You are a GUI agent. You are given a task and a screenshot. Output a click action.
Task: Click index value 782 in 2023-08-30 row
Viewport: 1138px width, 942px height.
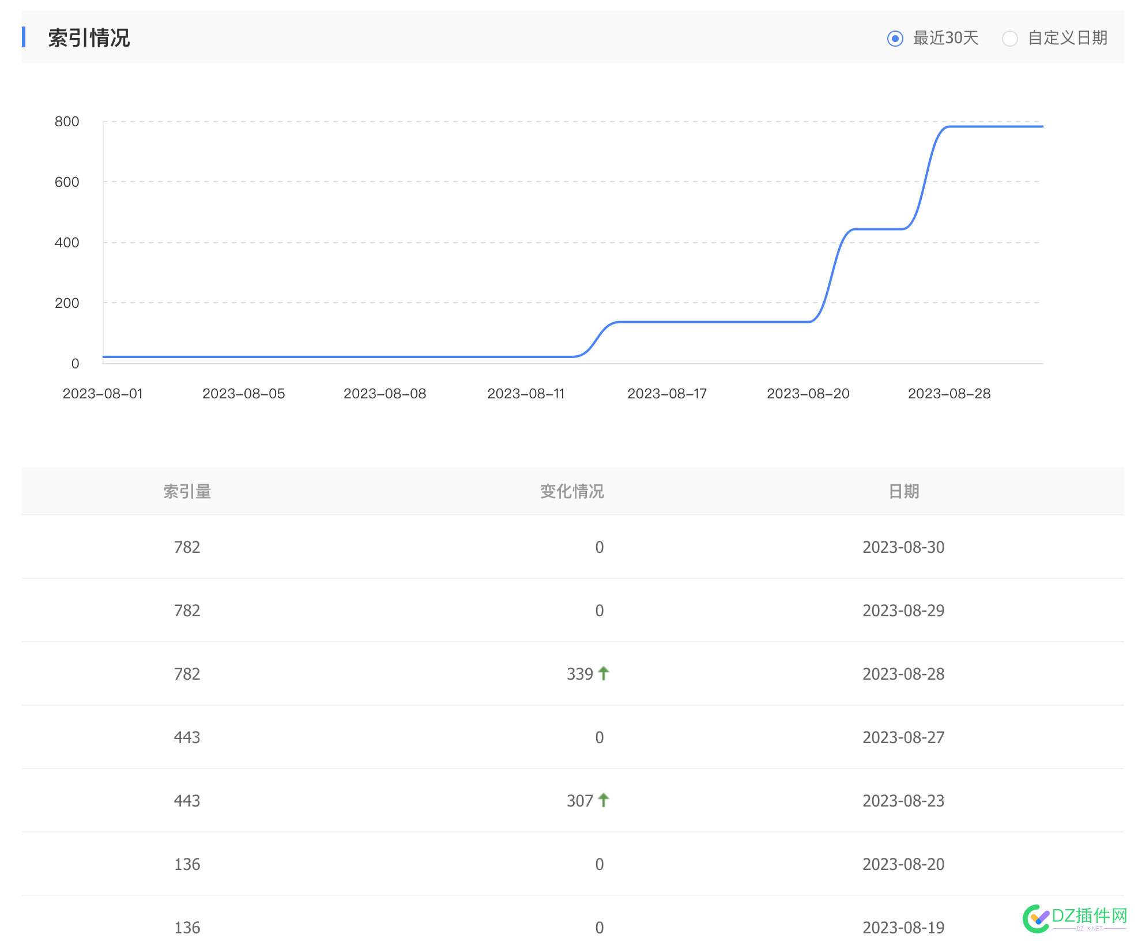point(187,547)
